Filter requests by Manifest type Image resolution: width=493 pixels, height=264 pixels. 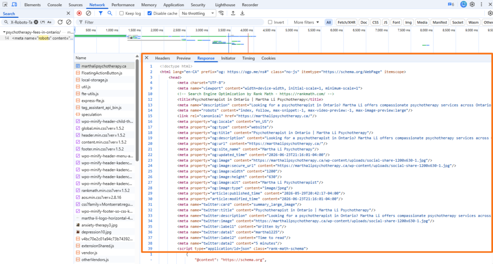click(440, 22)
